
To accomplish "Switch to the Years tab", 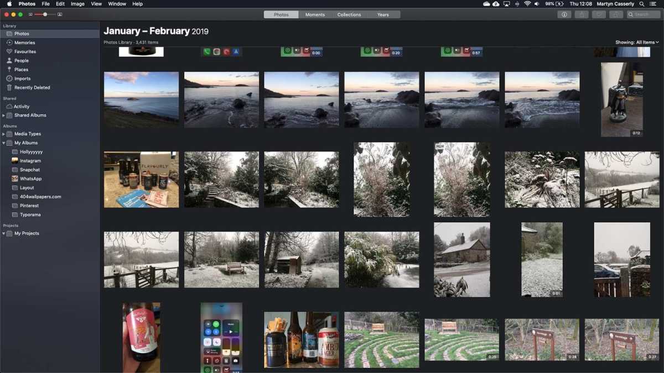I will click(383, 14).
